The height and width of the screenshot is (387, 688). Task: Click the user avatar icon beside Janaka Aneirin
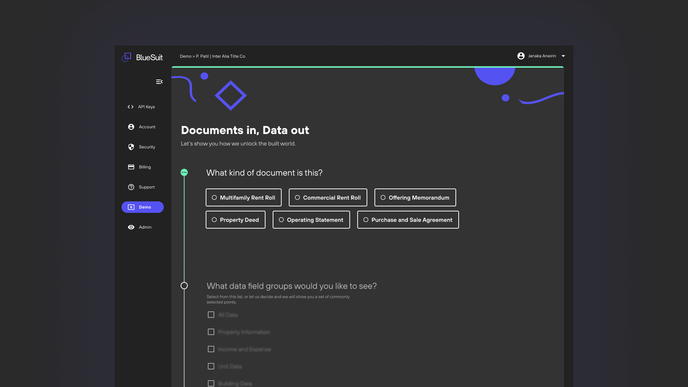521,56
